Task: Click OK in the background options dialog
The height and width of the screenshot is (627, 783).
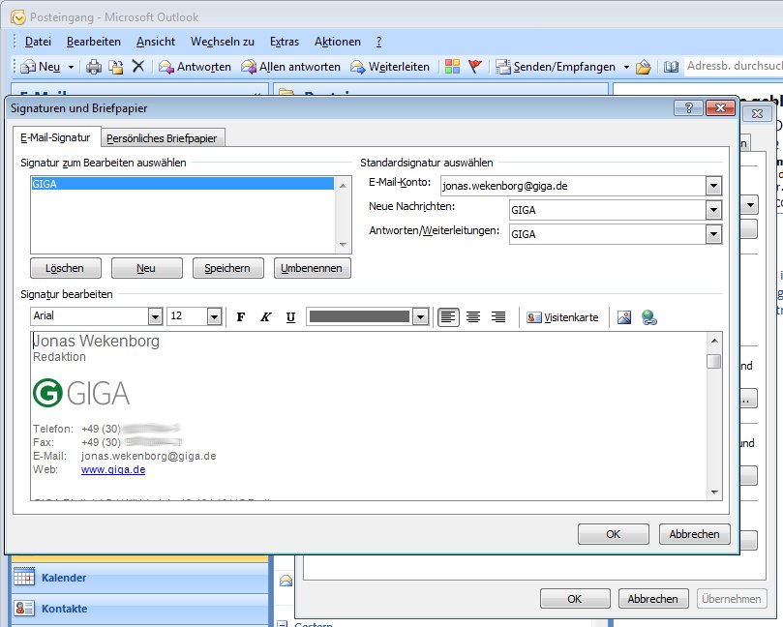Action: 575,599
